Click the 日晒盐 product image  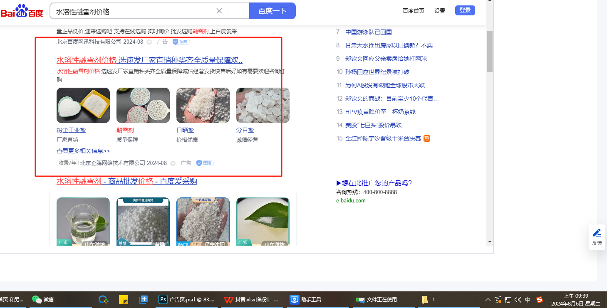203,105
